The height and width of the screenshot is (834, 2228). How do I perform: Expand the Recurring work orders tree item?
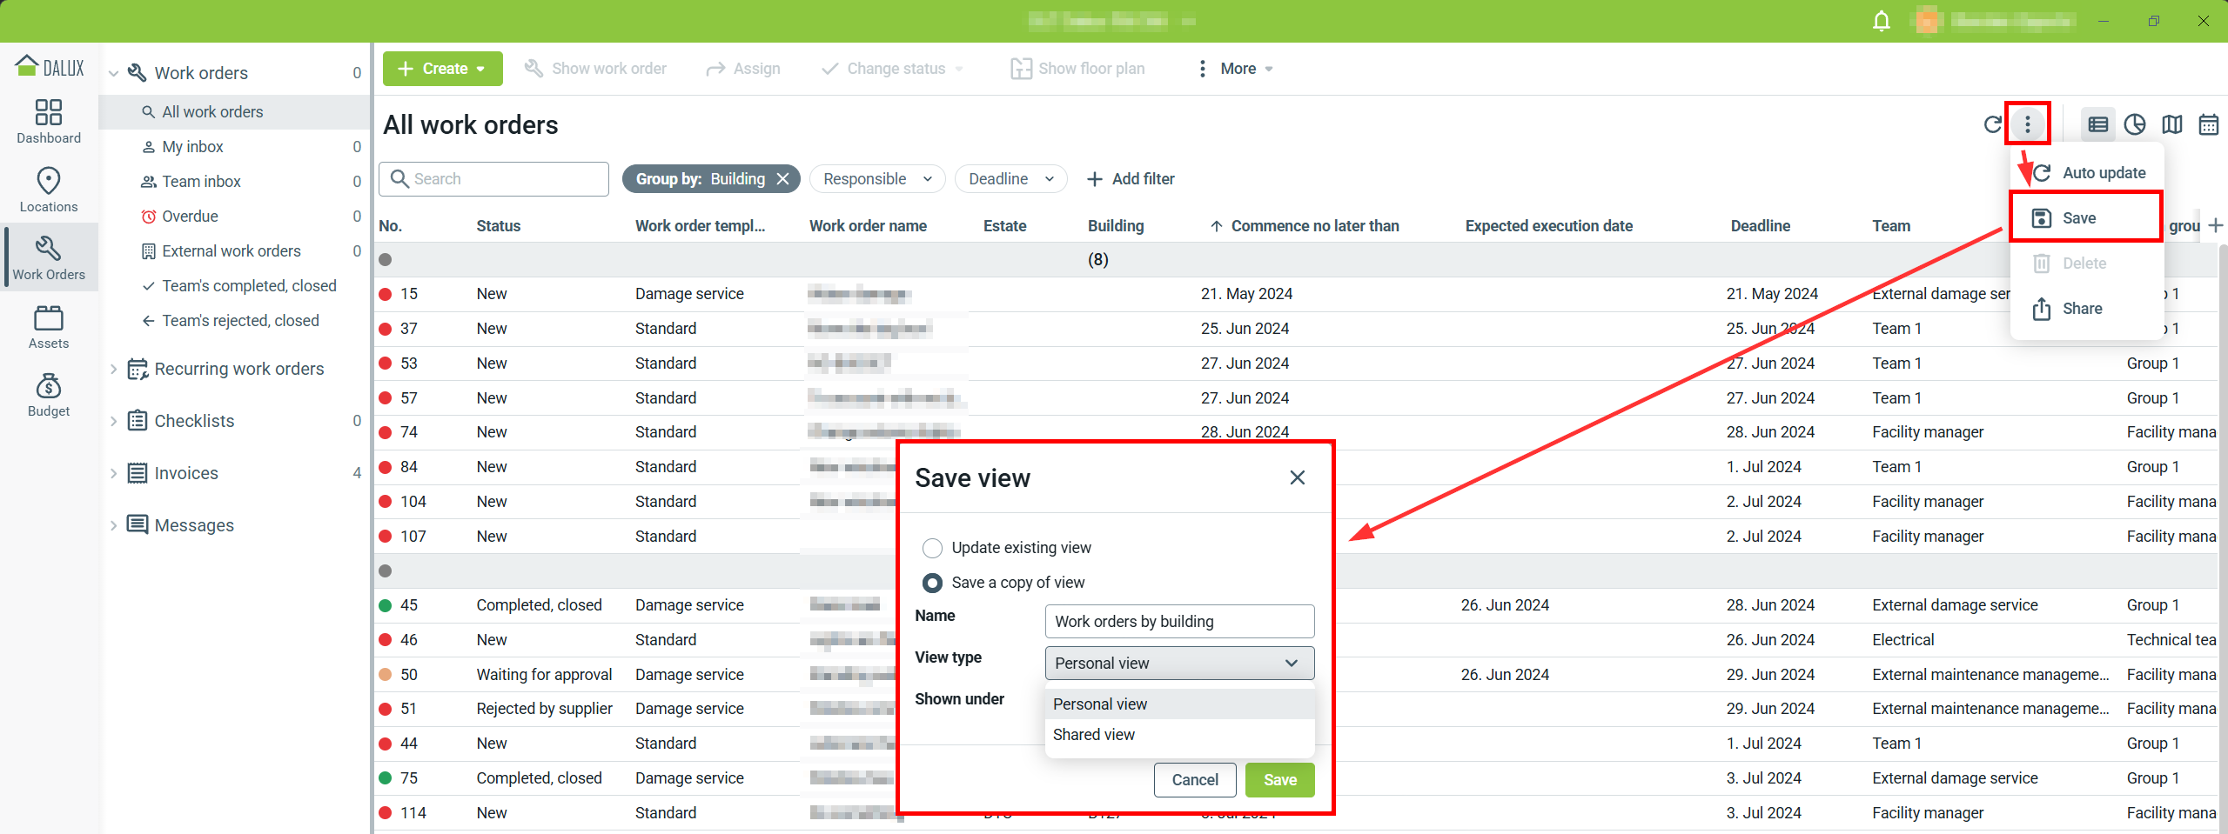(x=113, y=370)
